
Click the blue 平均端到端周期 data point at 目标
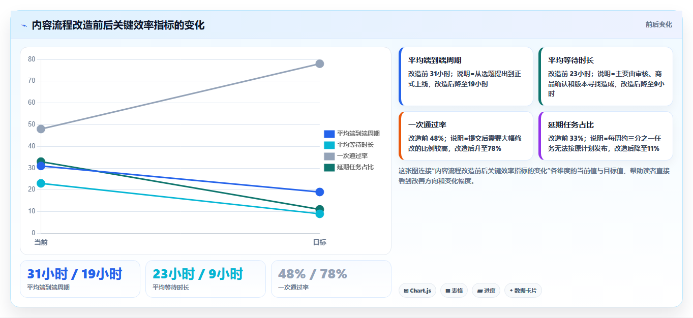coord(320,192)
